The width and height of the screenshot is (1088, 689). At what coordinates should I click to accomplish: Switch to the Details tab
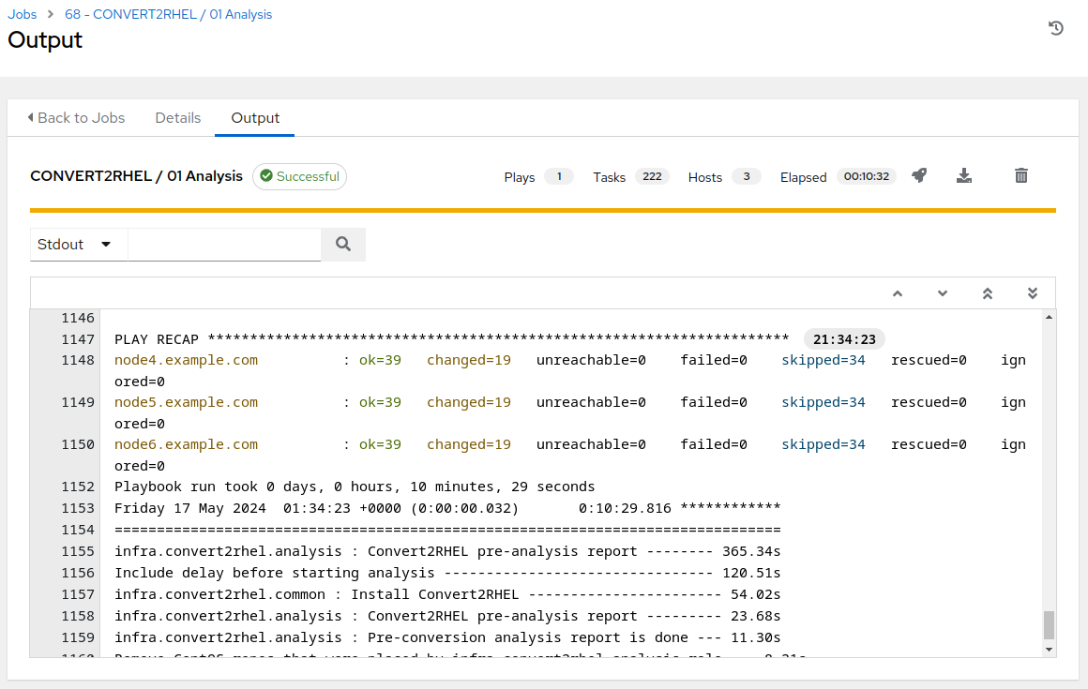tap(177, 118)
